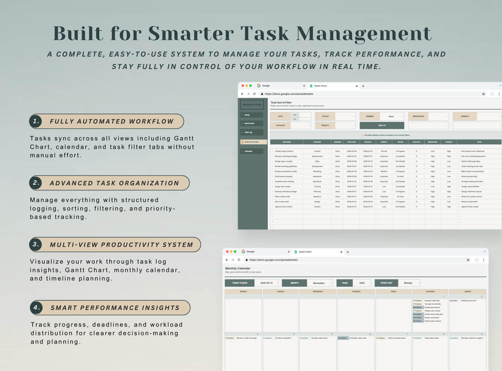Image resolution: width=502 pixels, height=371 pixels.
Task: Close the Google tab in Monthly Calendar window
Action: tap(289, 252)
